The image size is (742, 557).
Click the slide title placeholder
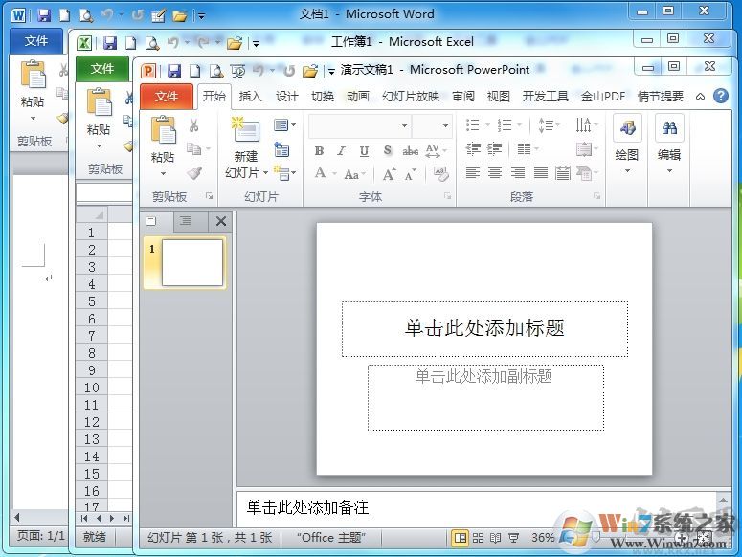click(484, 329)
